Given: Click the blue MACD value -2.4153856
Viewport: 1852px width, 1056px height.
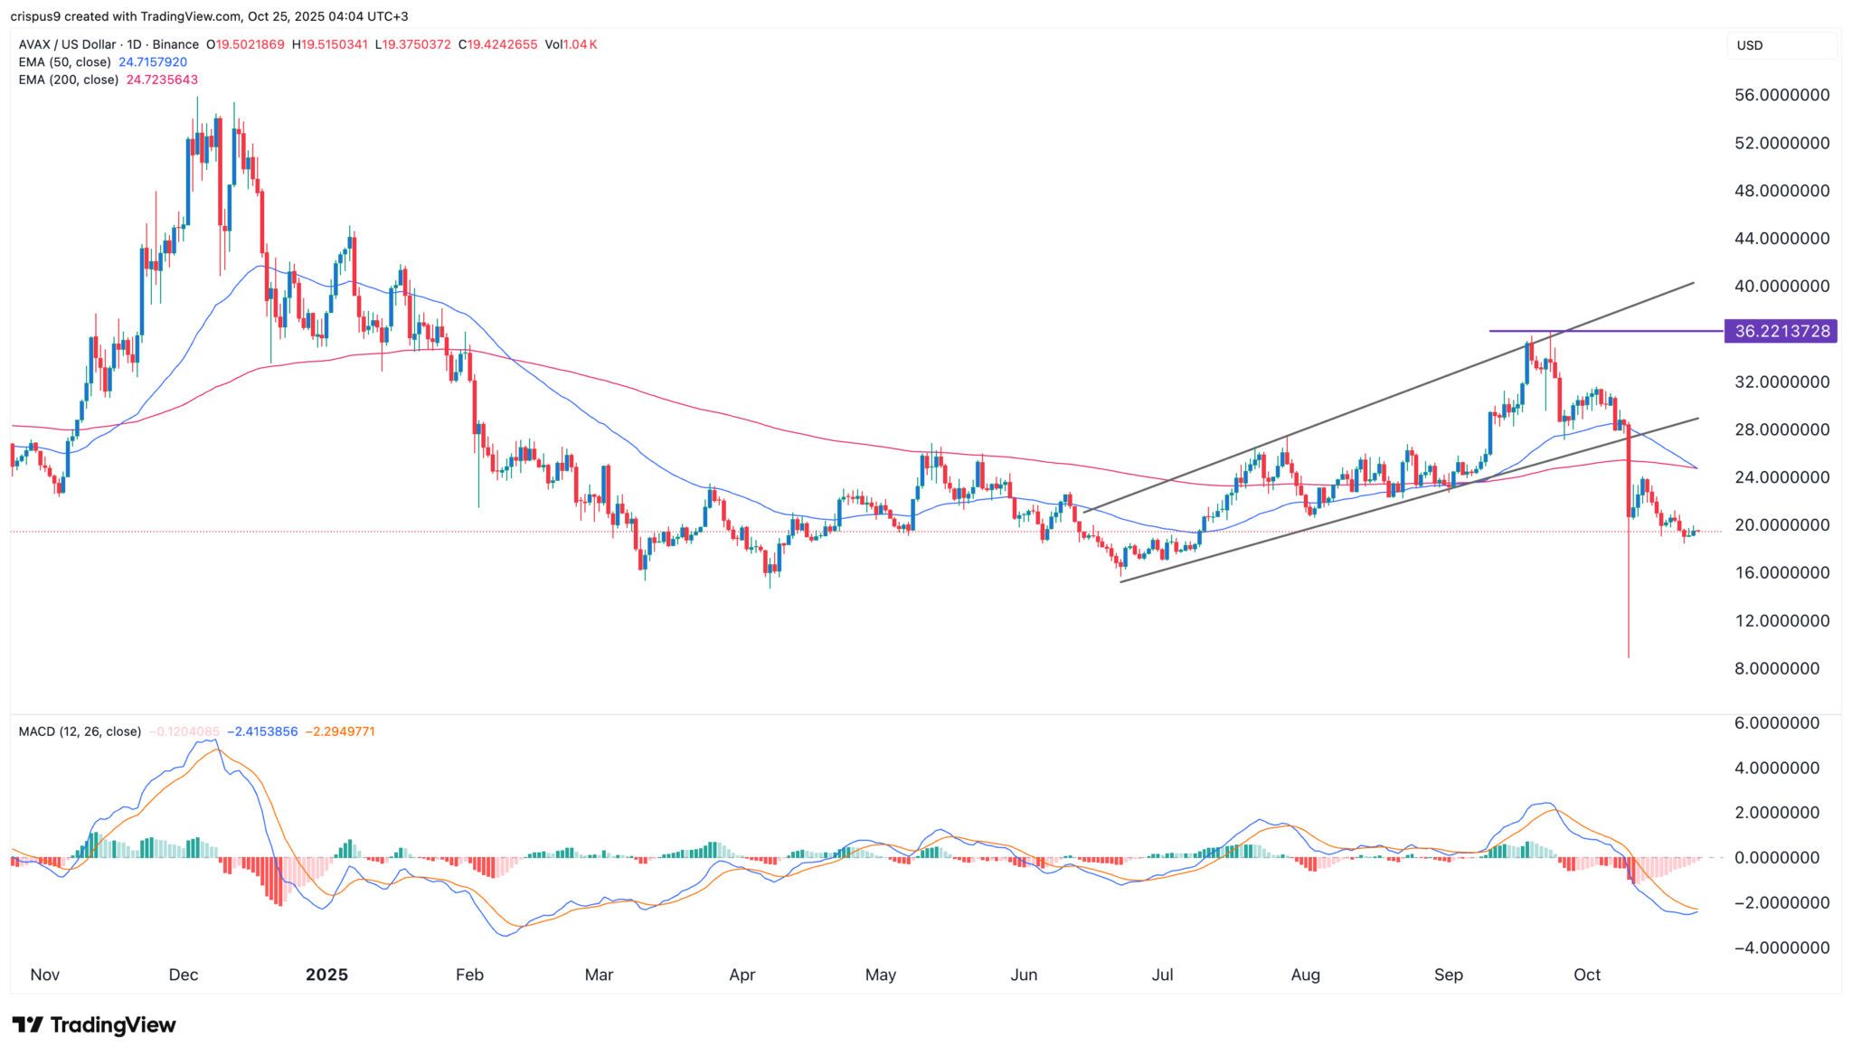Looking at the screenshot, I should pyautogui.click(x=262, y=731).
